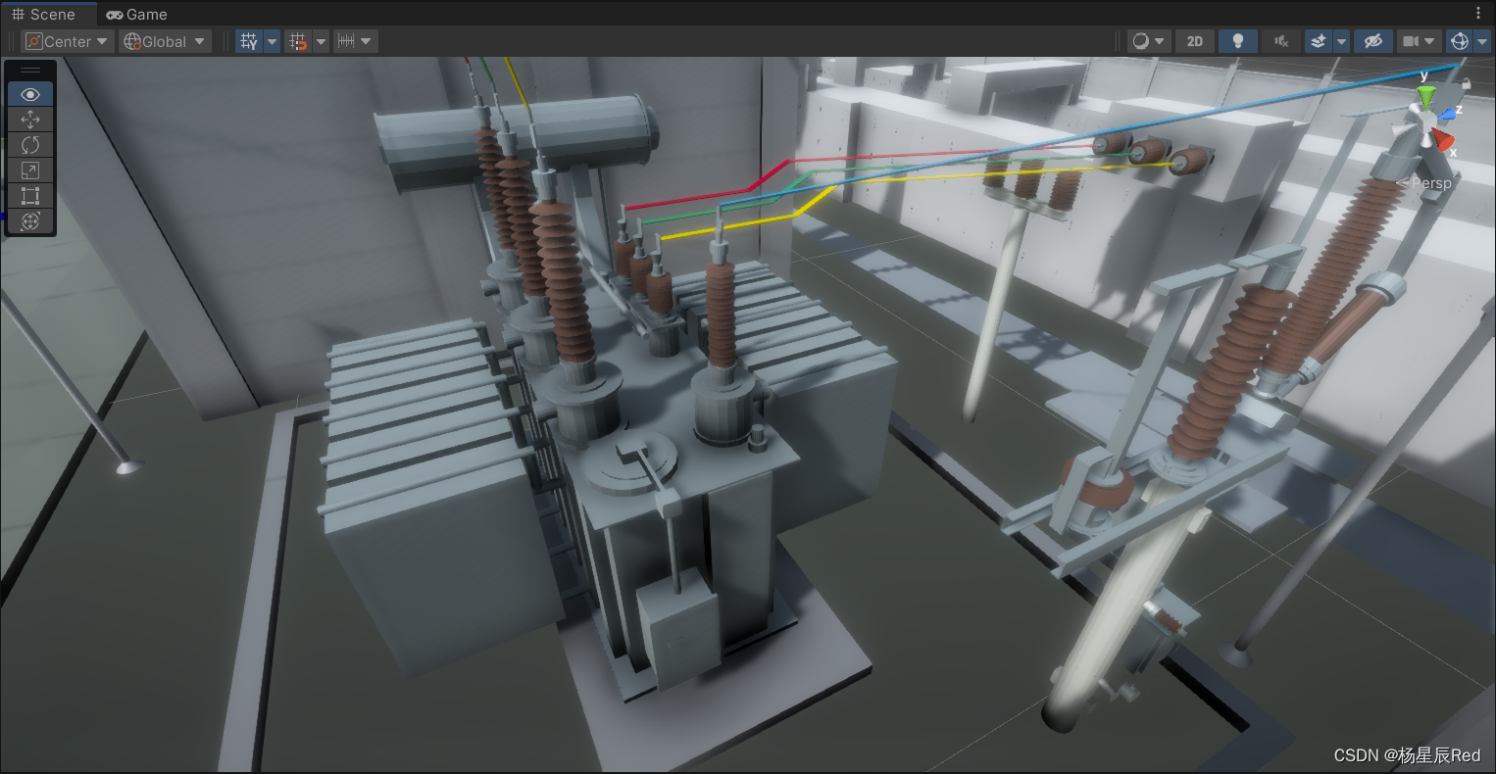Image resolution: width=1496 pixels, height=774 pixels.
Task: Toggle the scene gizmo rotation lock
Action: (x=1466, y=82)
